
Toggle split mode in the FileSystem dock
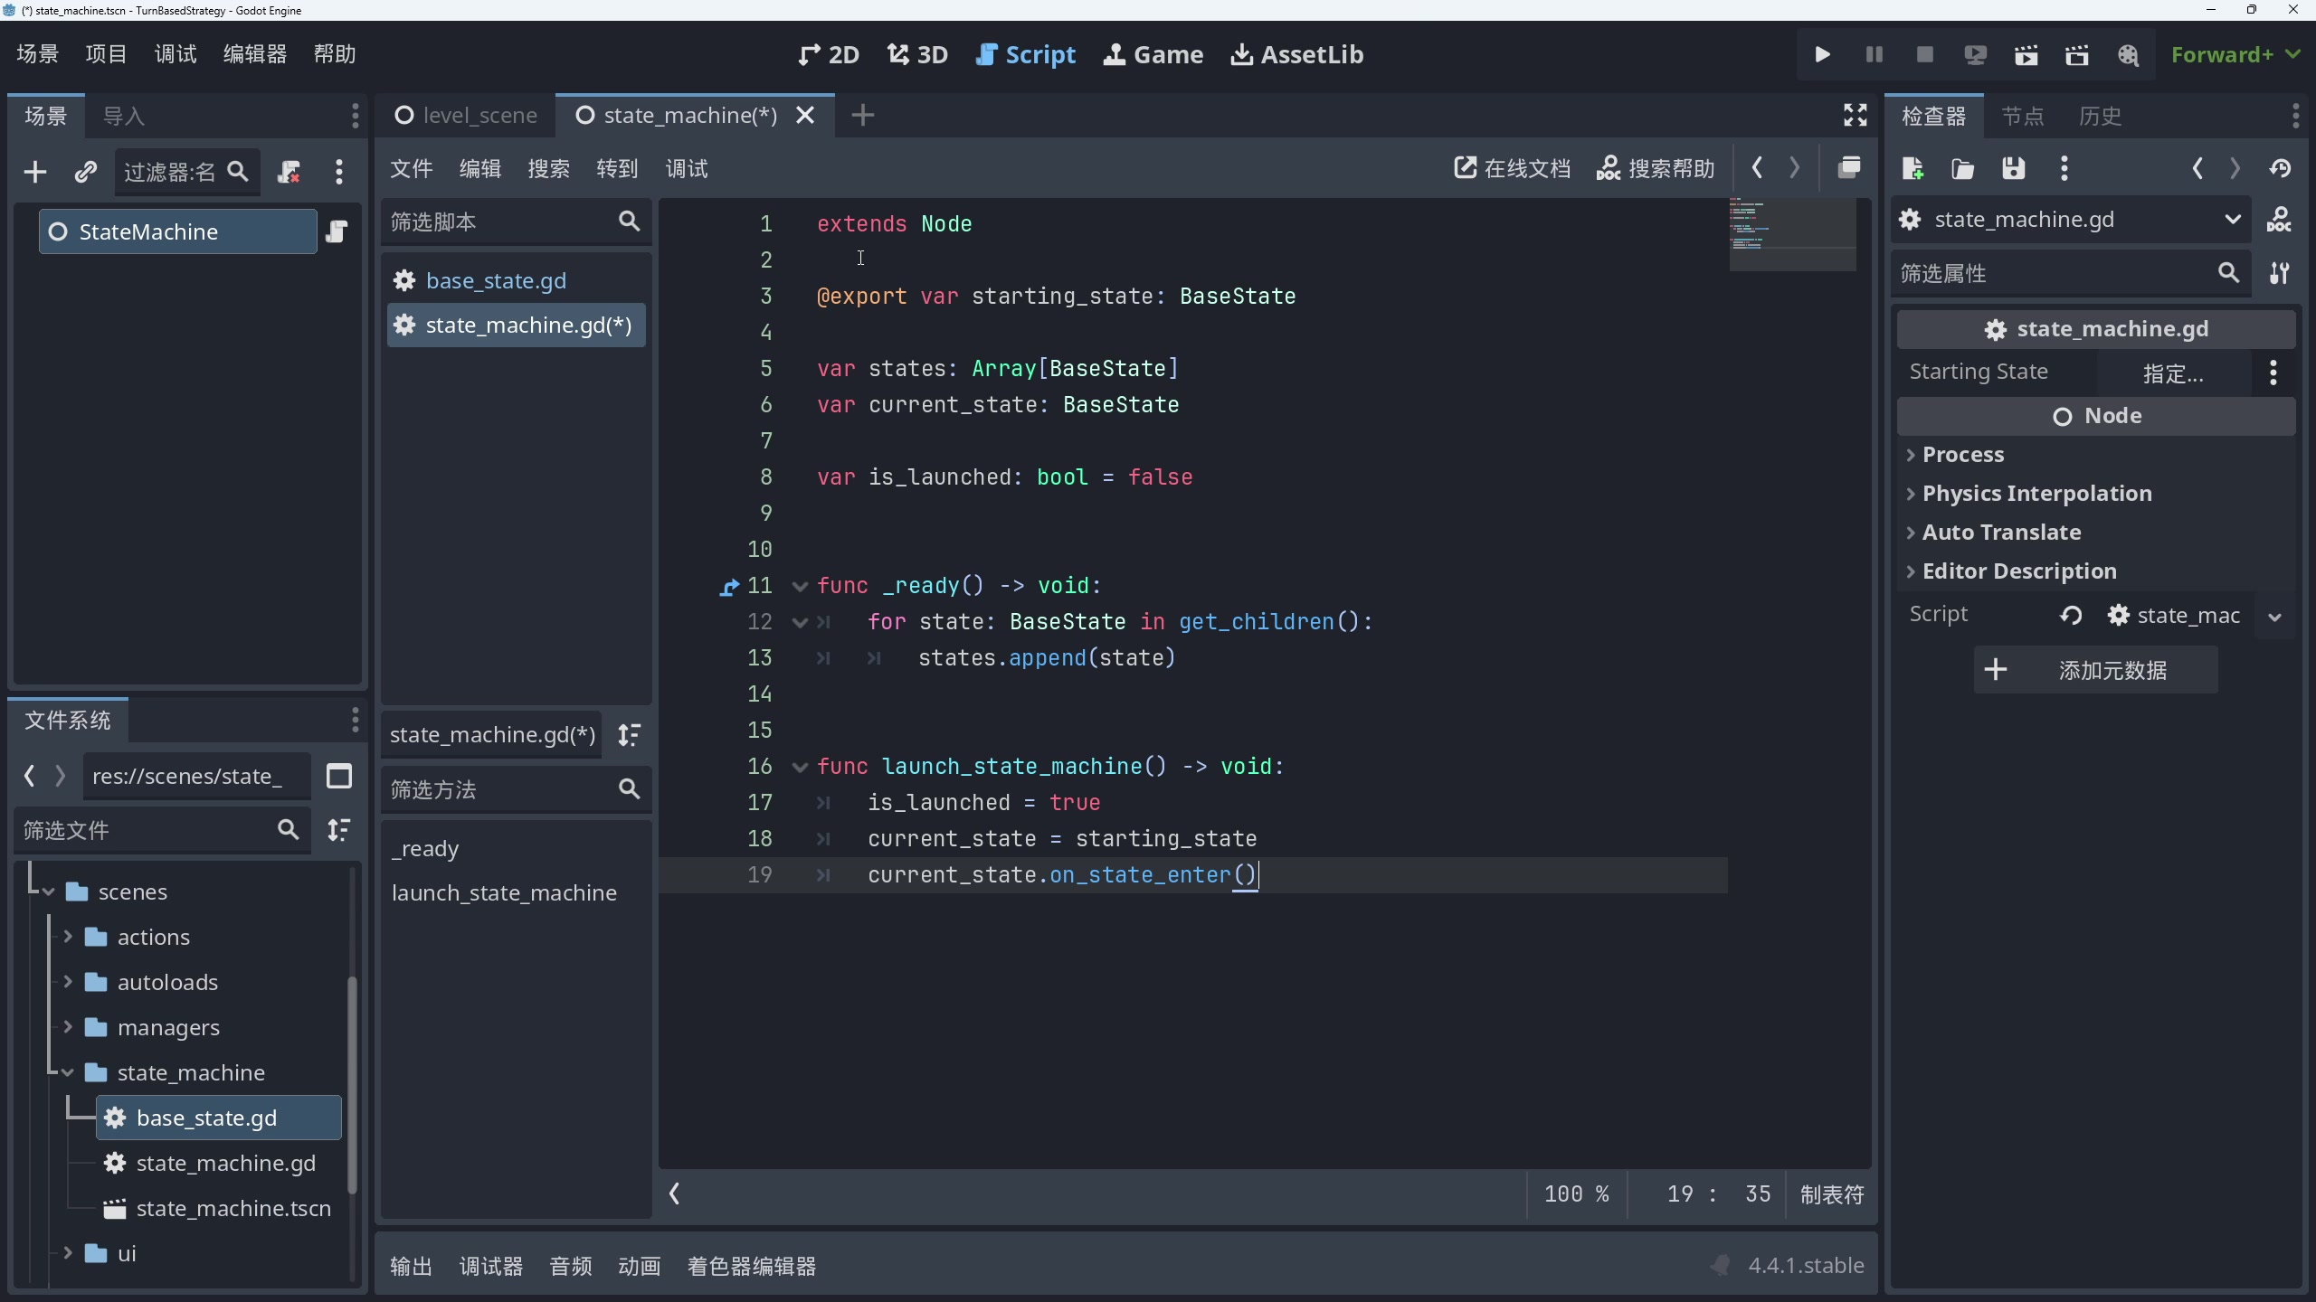coord(339,776)
